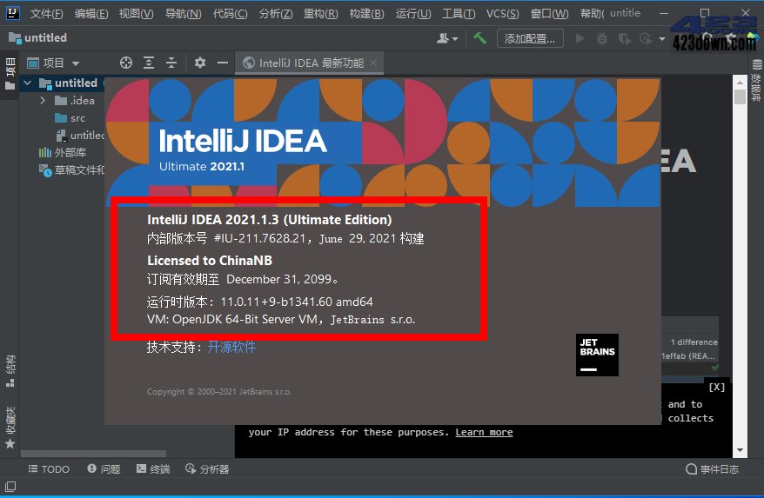Close the IntelliJ IDEA 最新功能 tab
Image resolution: width=764 pixels, height=498 pixels.
pos(373,63)
